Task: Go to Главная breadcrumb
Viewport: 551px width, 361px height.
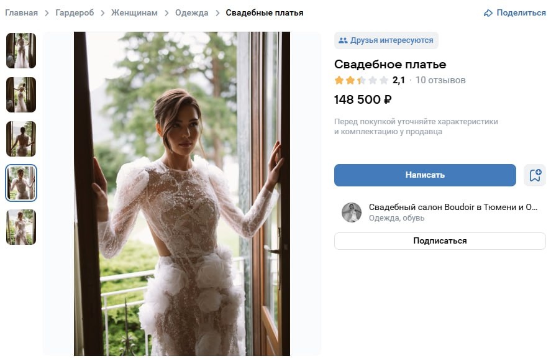Action: tap(22, 13)
